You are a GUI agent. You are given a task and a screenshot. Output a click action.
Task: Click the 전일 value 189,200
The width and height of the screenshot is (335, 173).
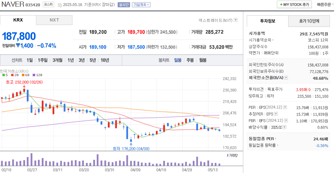pyautogui.click(x=98, y=32)
